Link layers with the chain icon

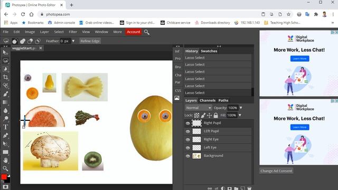[x=210, y=188]
